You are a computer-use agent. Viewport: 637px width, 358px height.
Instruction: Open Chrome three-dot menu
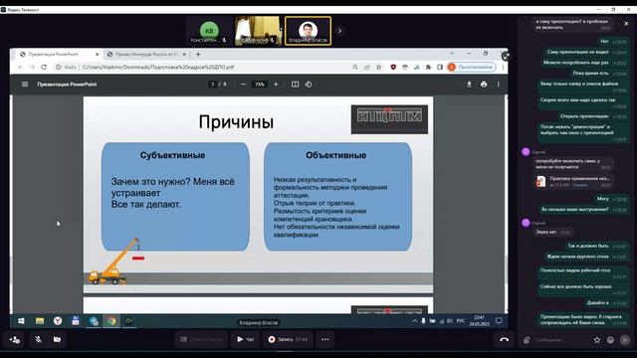pos(503,67)
